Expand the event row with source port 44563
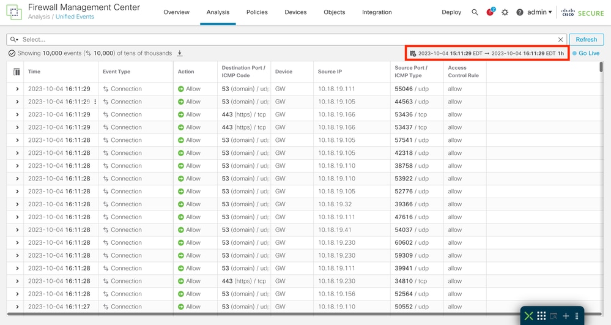The image size is (611, 325). point(17,102)
